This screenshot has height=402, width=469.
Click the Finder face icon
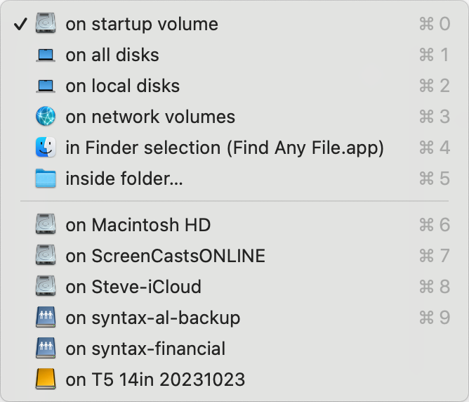46,148
